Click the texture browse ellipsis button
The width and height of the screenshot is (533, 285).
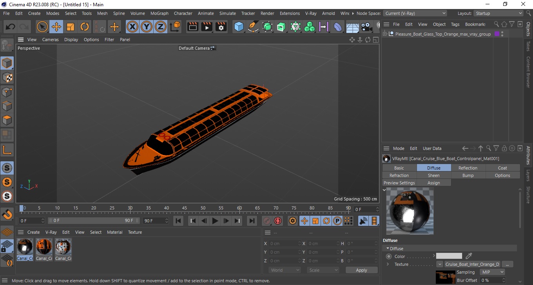[508, 264]
